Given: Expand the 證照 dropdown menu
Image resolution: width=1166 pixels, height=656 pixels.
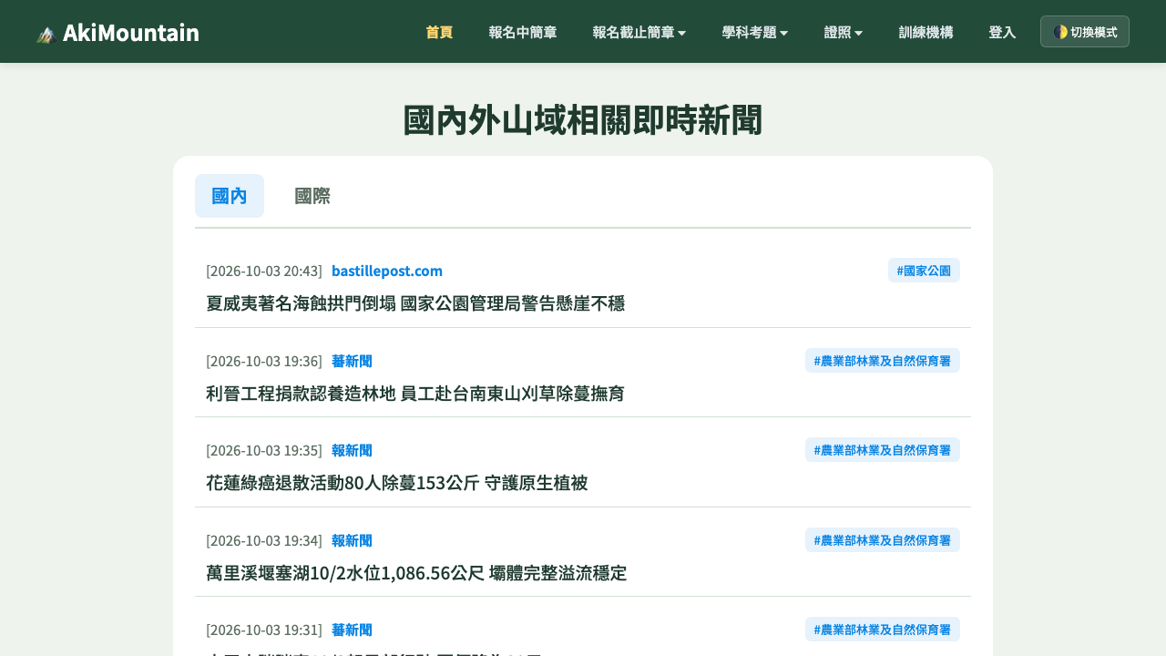Looking at the screenshot, I should [843, 32].
